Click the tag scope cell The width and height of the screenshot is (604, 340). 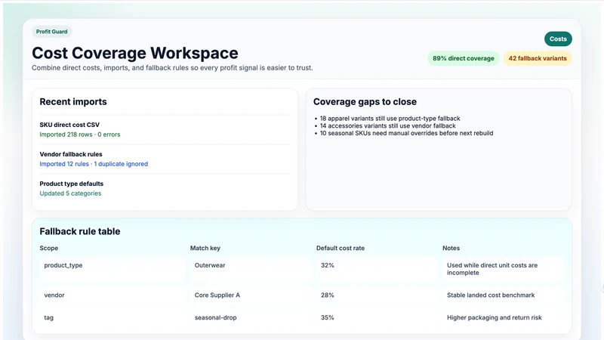(x=112, y=317)
